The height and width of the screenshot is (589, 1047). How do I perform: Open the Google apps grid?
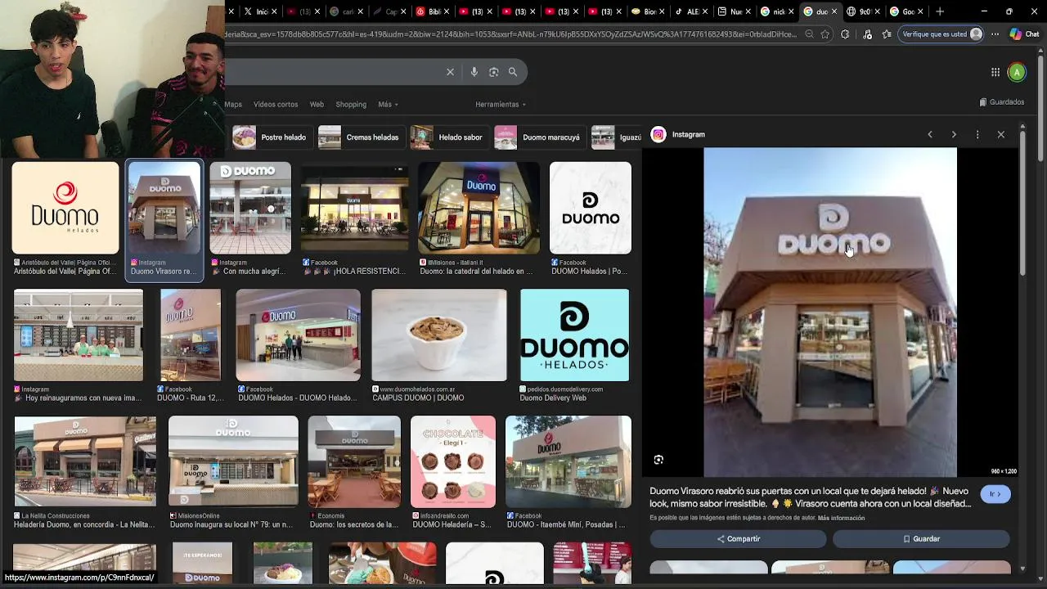tap(995, 72)
